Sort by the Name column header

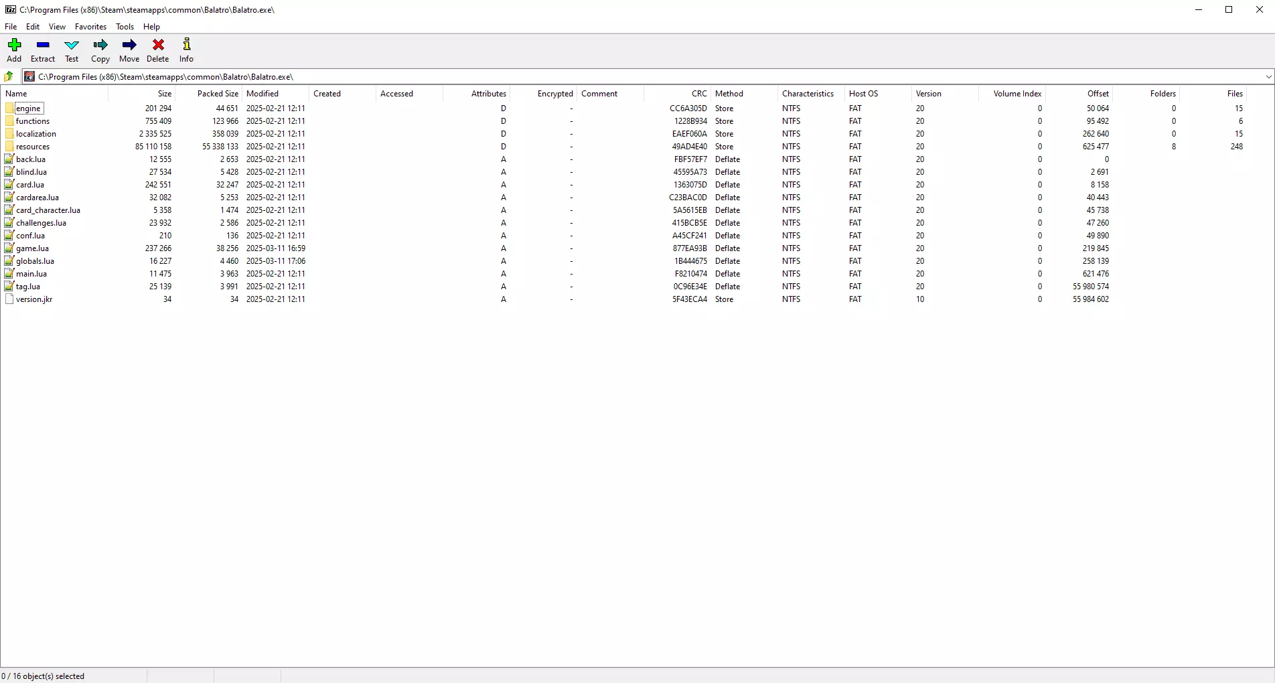coord(54,94)
